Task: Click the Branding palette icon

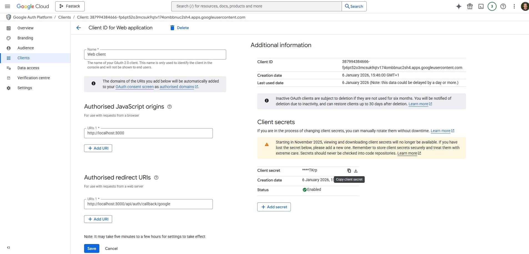Action: pyautogui.click(x=9, y=38)
